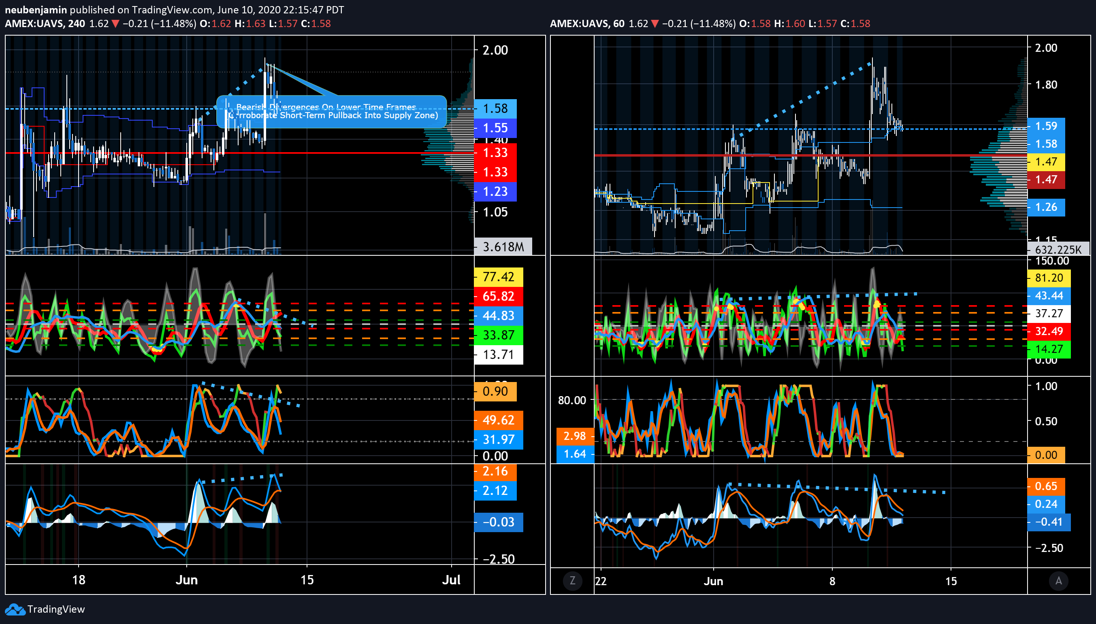Click the orange 0.00 label on right chart
This screenshot has height=624, width=1096.
1046,455
